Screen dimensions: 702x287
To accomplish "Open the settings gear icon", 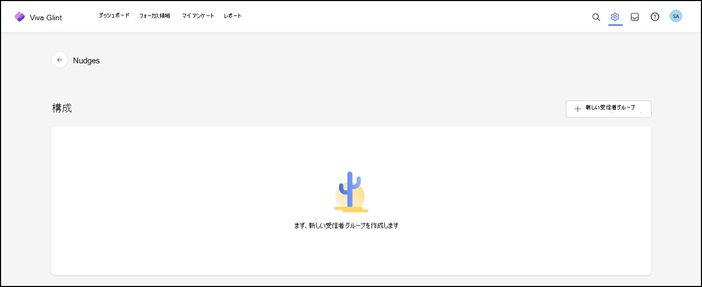I will [x=615, y=17].
